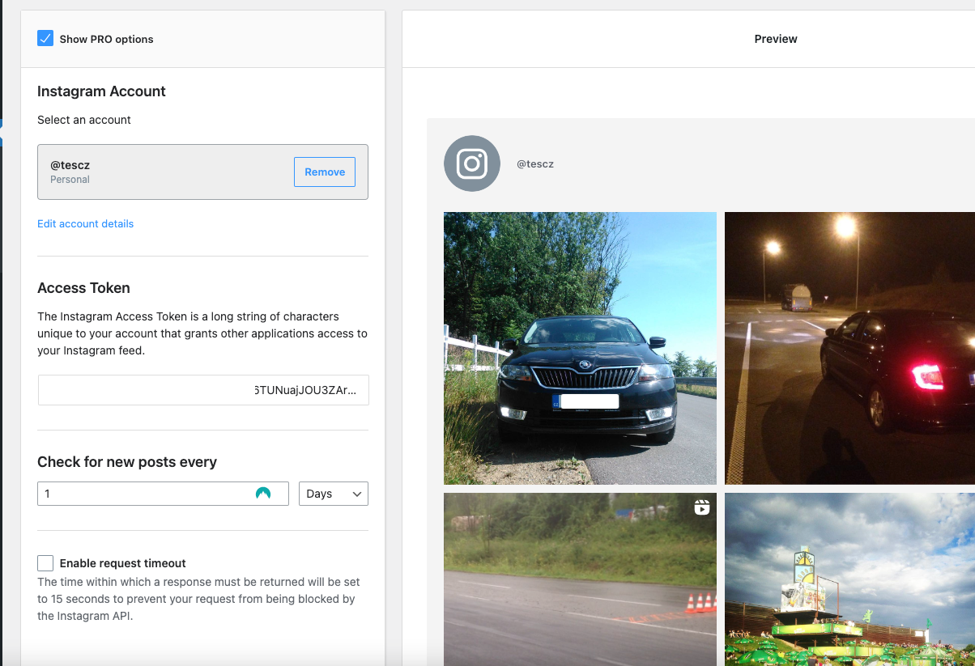Click the Access Token input field

pyautogui.click(x=203, y=390)
